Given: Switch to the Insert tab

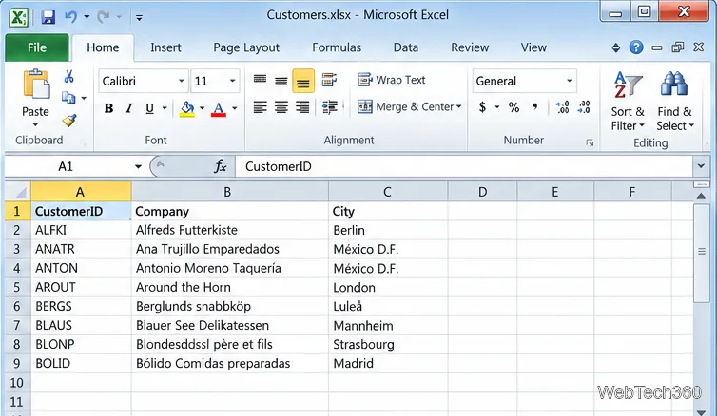Looking at the screenshot, I should click(x=165, y=47).
